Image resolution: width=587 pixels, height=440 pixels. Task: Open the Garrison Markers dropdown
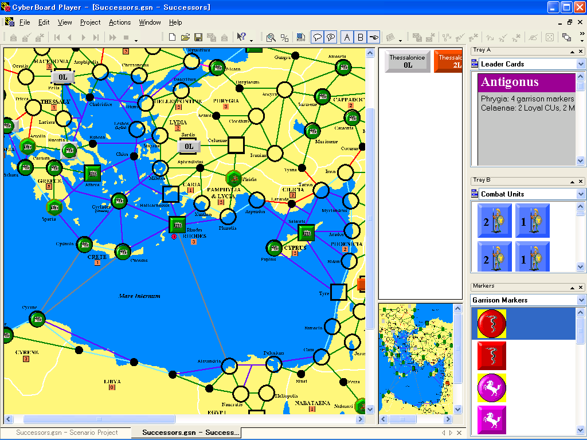coord(581,300)
